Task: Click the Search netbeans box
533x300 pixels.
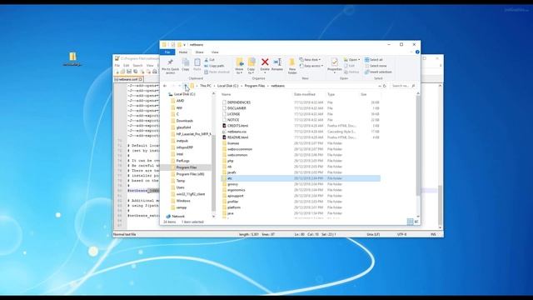Action: pyautogui.click(x=403, y=86)
